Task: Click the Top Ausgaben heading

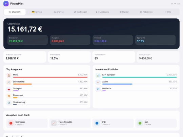Action: (x=14, y=69)
